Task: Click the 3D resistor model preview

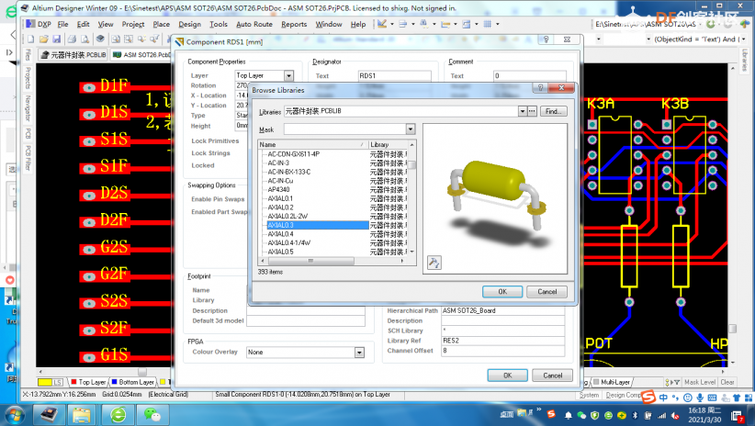Action: 495,199
